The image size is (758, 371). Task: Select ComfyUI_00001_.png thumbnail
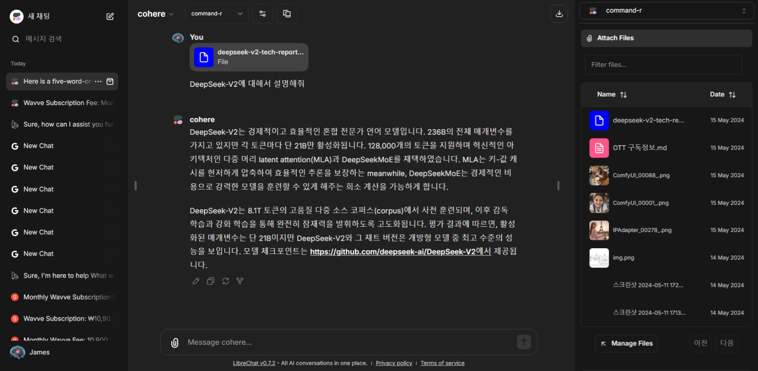coord(599,203)
